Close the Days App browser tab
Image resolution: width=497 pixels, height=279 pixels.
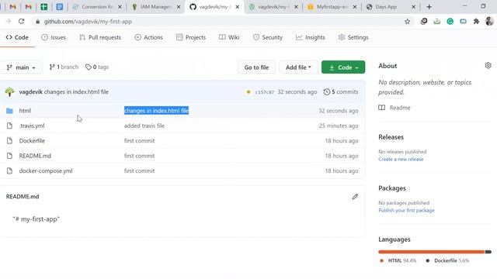click(413, 7)
